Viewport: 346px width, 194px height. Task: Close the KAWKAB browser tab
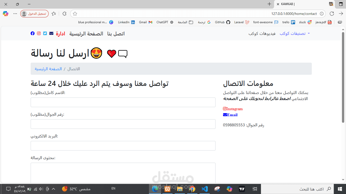tap(278, 4)
